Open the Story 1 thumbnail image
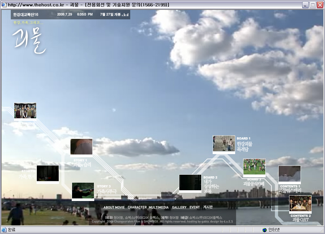The height and width of the screenshot is (234, 325). (82, 147)
